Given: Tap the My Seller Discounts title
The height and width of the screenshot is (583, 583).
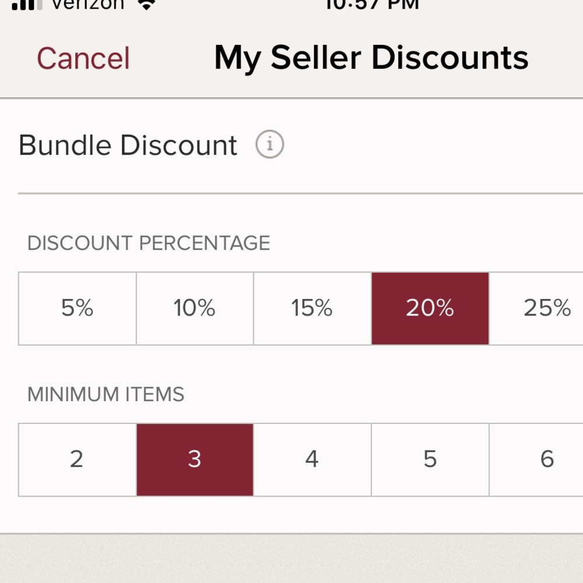Looking at the screenshot, I should 371,58.
